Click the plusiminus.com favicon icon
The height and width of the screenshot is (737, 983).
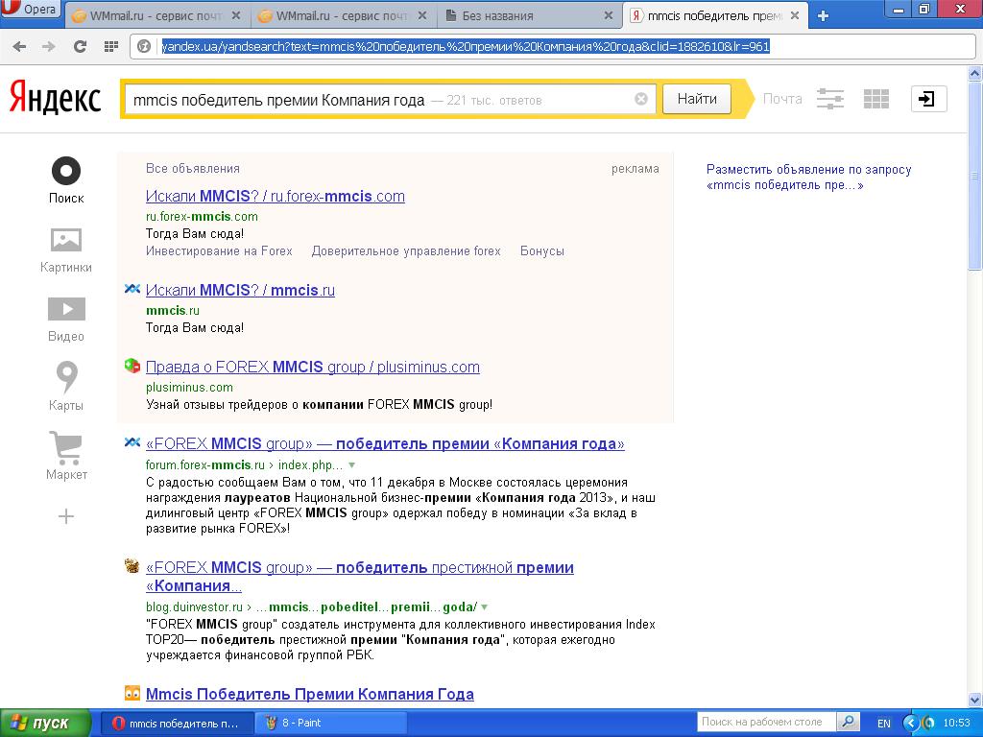click(132, 366)
